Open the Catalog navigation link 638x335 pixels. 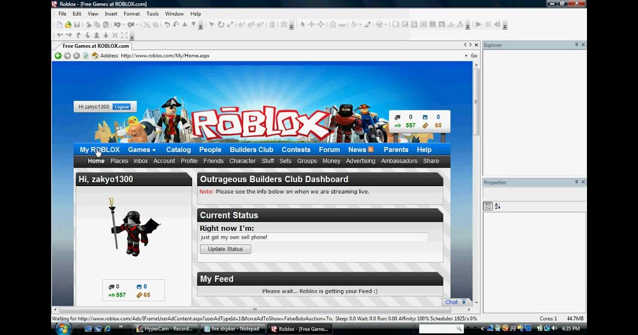click(x=178, y=149)
